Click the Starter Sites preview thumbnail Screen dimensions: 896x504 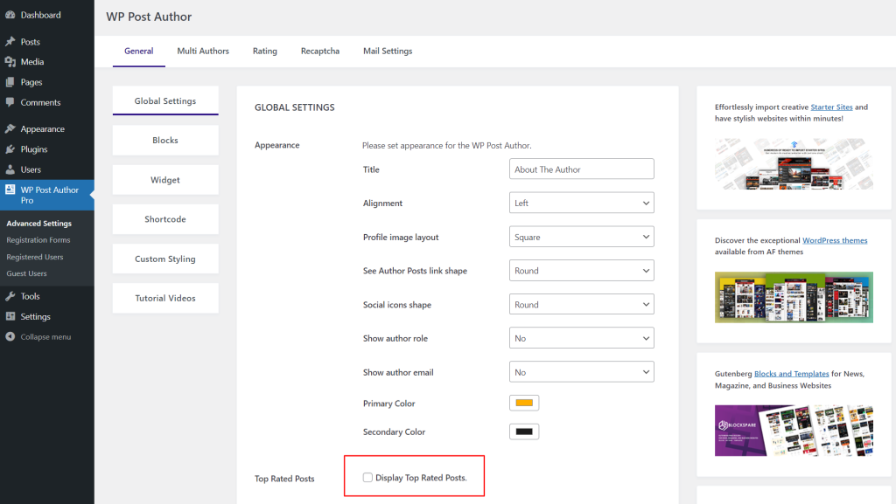pos(794,163)
